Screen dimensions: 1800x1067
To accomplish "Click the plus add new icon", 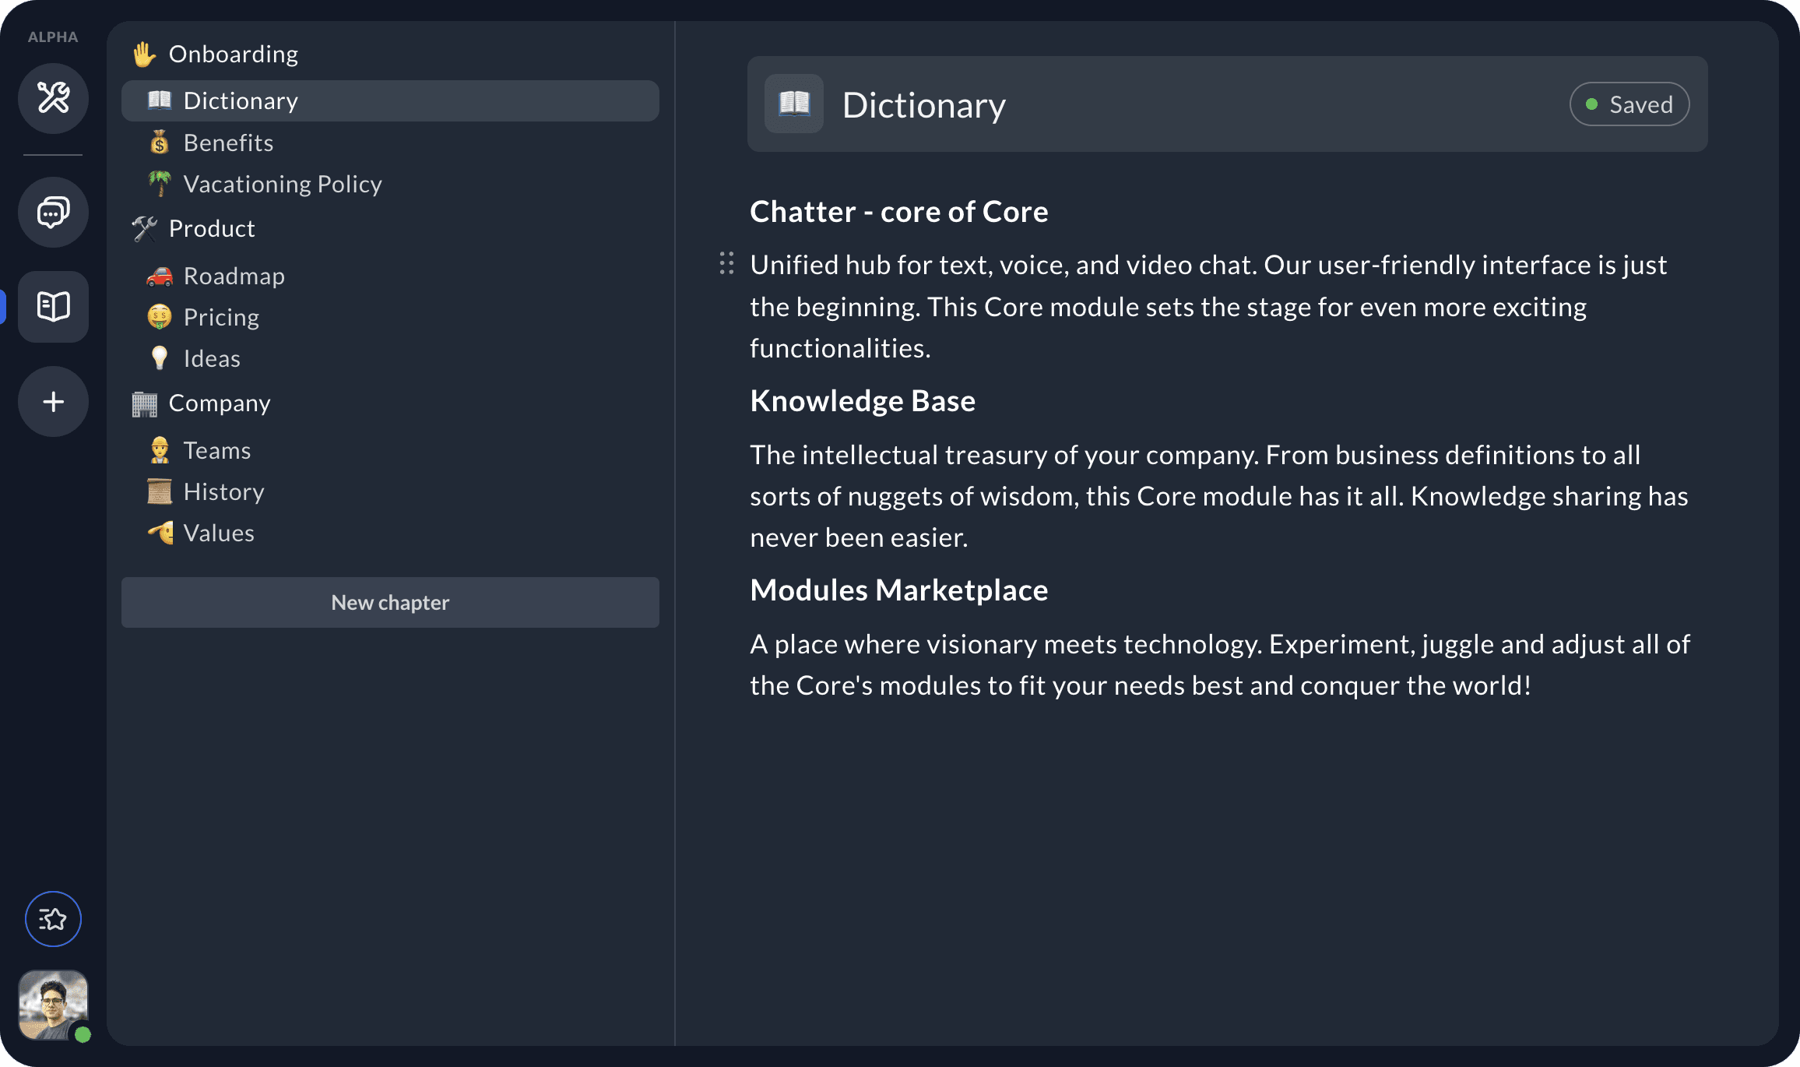I will coord(52,401).
